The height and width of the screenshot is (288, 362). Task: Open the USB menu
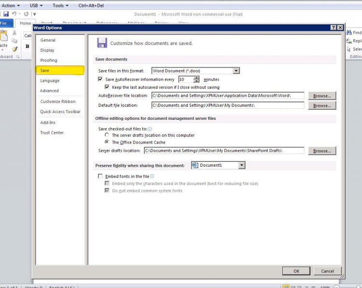36,5
